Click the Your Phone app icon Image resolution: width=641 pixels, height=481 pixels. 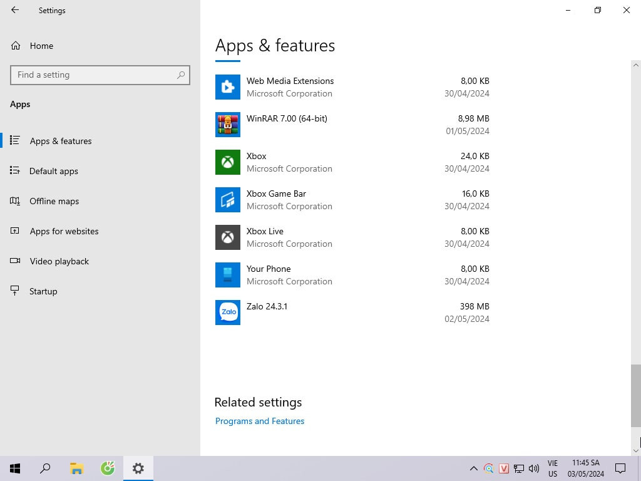point(228,275)
